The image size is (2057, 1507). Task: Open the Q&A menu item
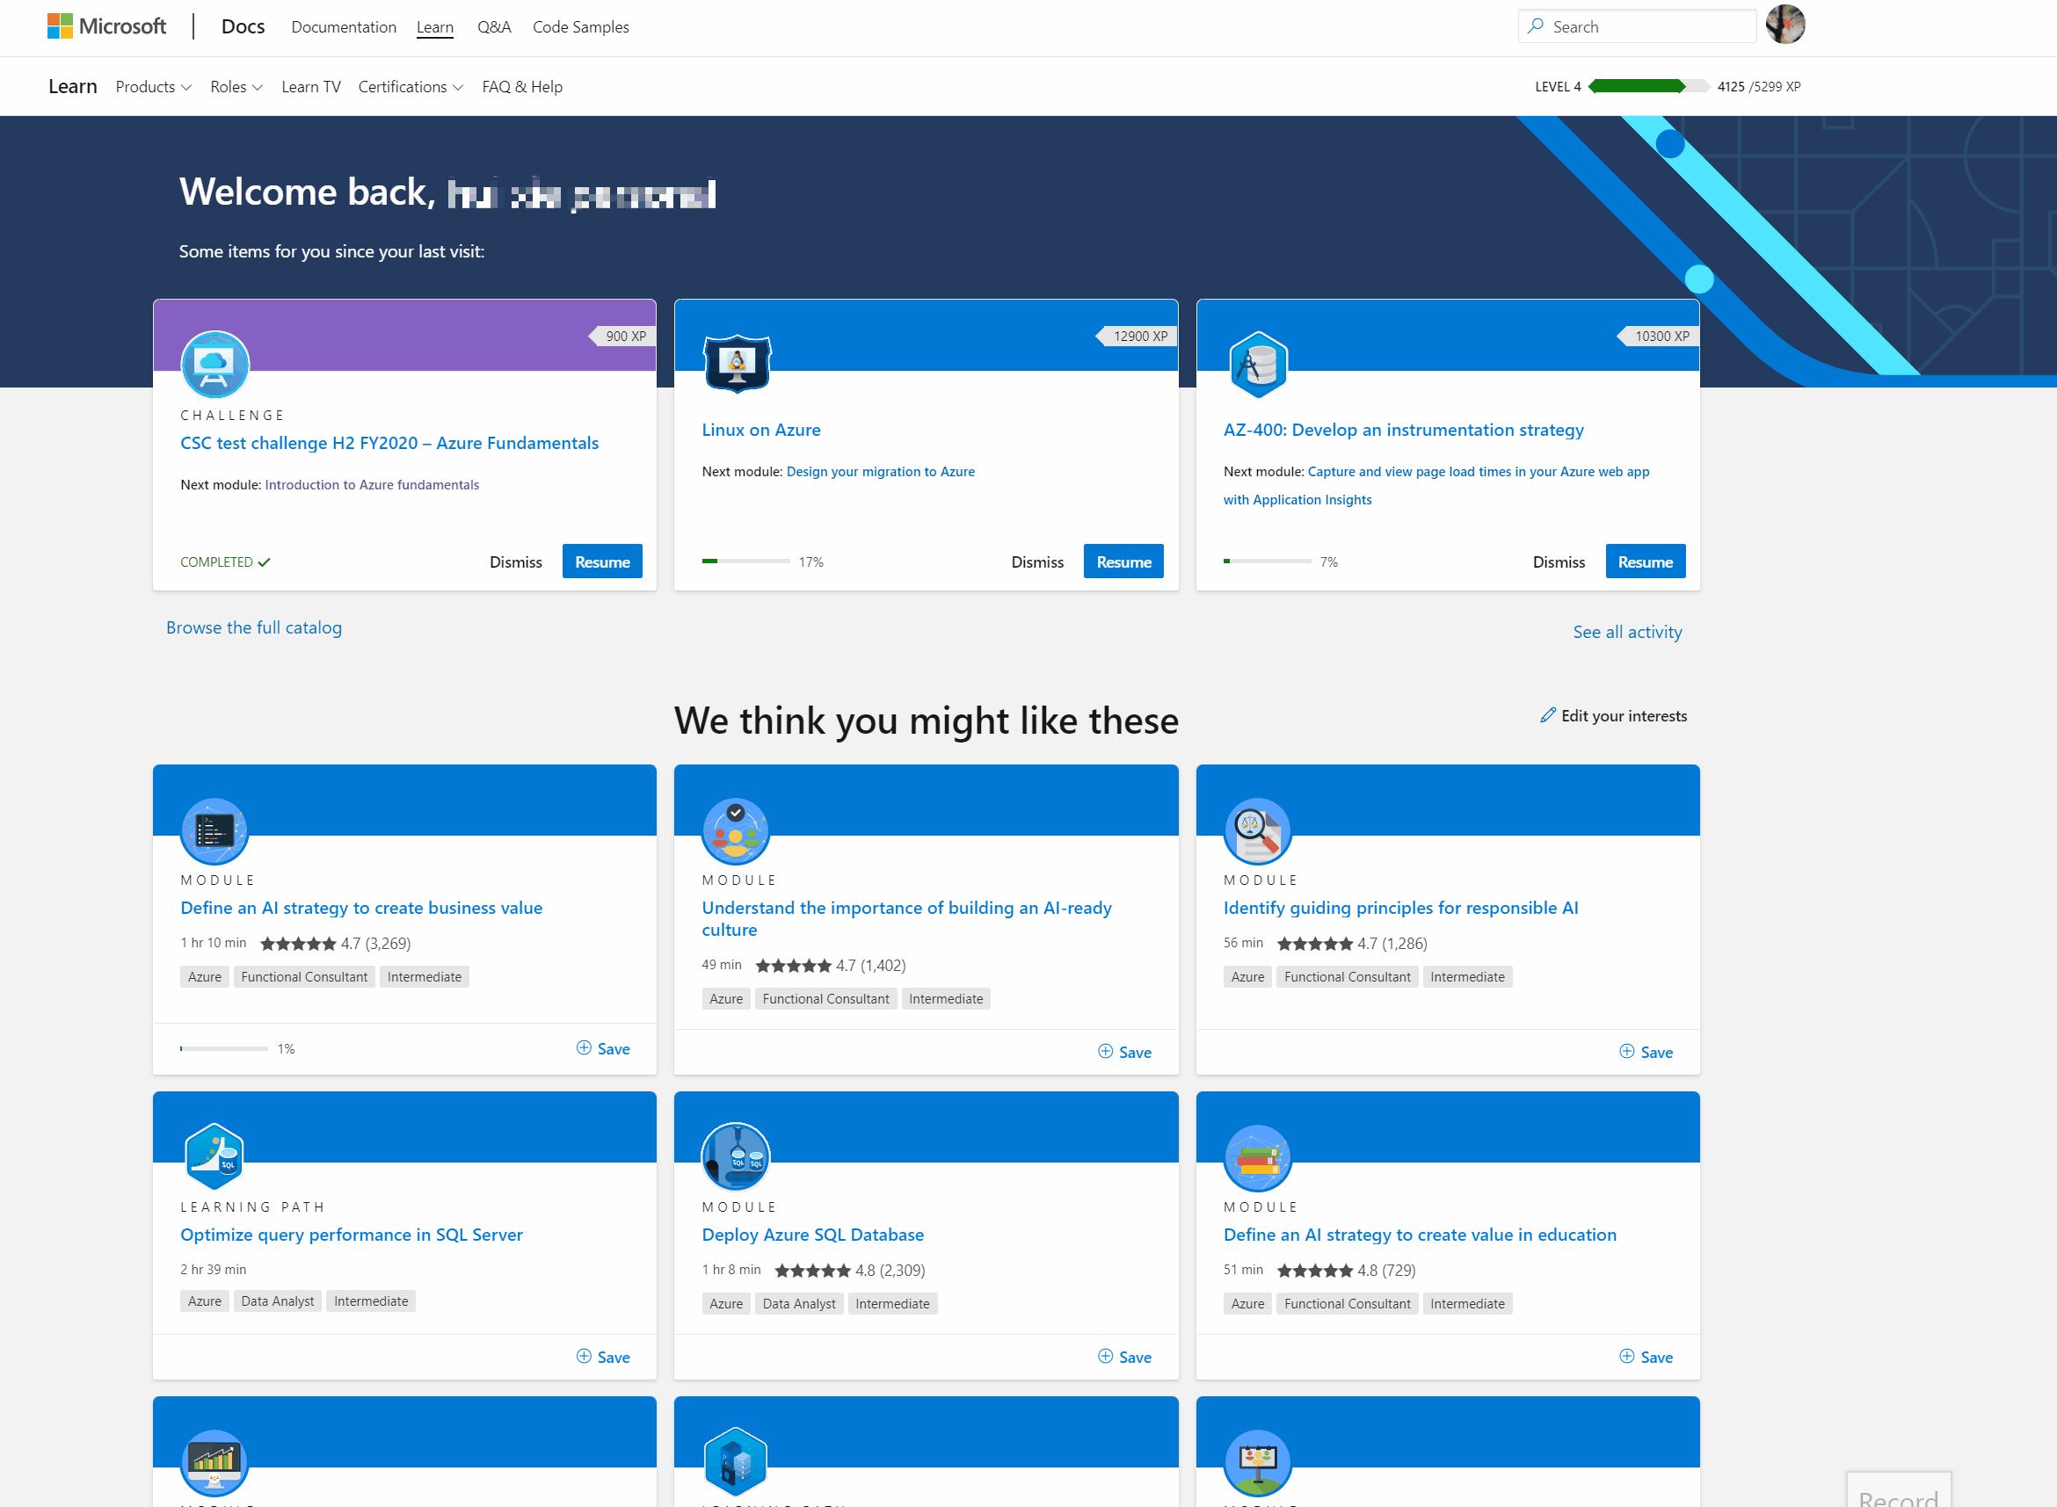pyautogui.click(x=494, y=27)
